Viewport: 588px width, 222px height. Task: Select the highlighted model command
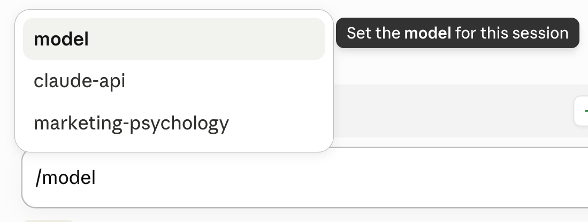(174, 39)
